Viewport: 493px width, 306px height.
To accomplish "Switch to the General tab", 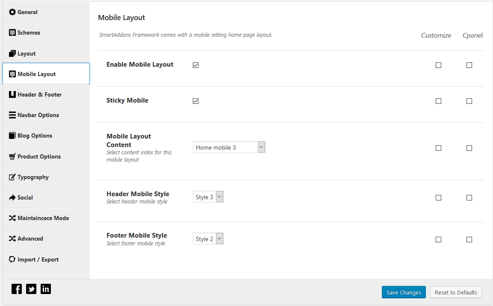I will [x=46, y=12].
